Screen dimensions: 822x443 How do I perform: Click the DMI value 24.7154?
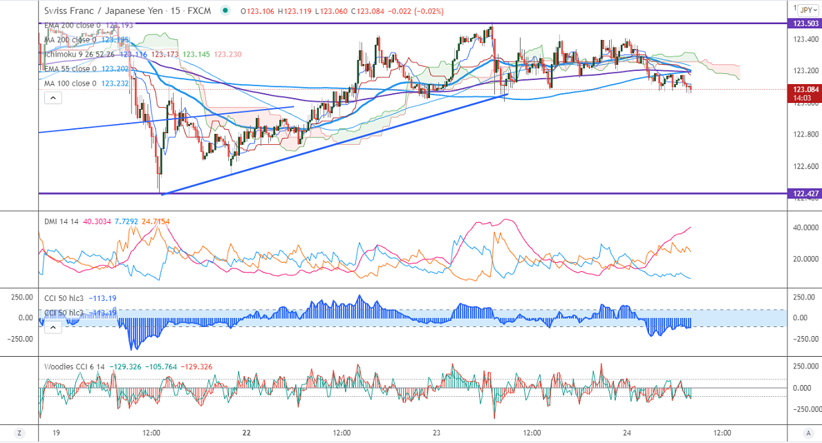[156, 221]
